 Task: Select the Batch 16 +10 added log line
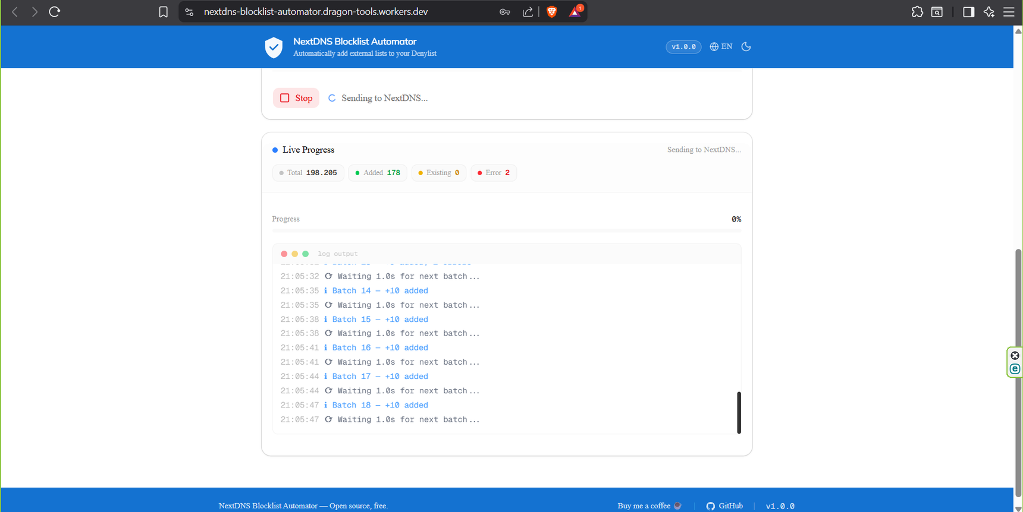pos(354,348)
